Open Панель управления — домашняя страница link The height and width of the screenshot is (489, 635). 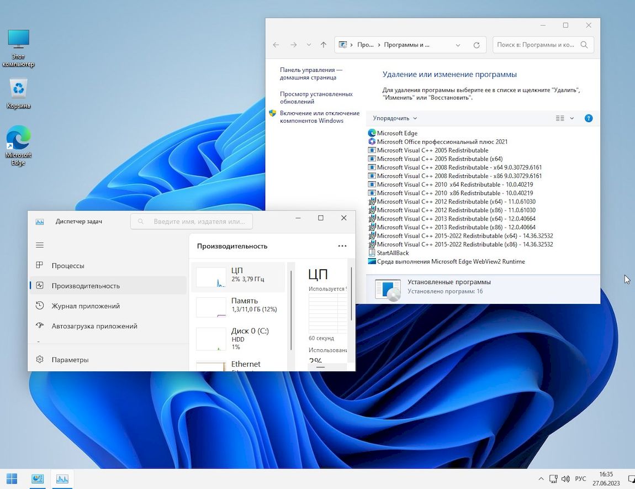pos(311,73)
